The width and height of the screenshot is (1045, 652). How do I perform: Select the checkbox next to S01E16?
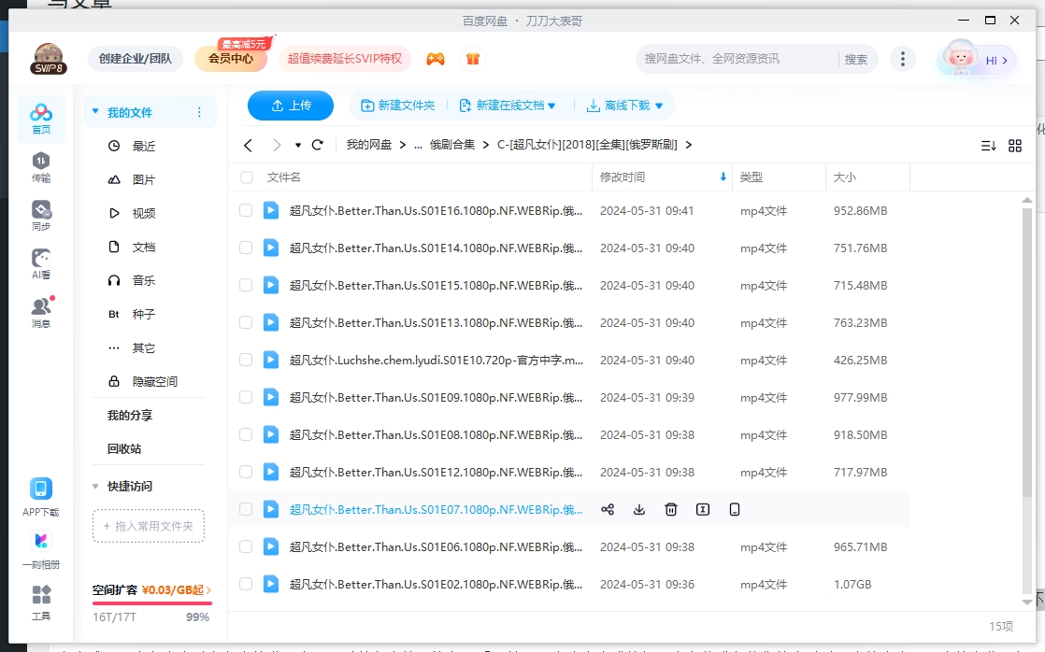(x=245, y=210)
